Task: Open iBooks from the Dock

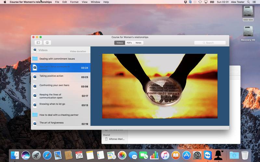Action: (176, 156)
